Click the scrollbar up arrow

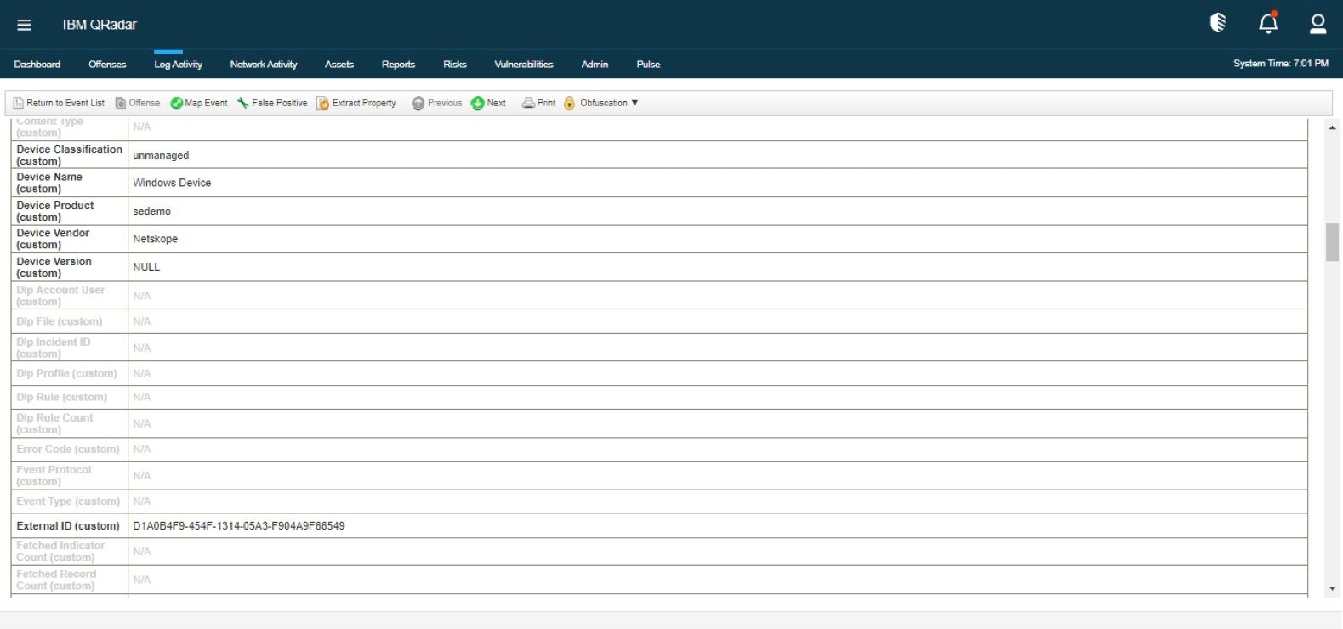pyautogui.click(x=1332, y=127)
